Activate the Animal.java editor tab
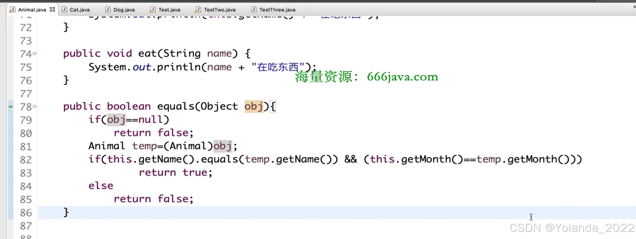The width and height of the screenshot is (636, 239). point(32,10)
